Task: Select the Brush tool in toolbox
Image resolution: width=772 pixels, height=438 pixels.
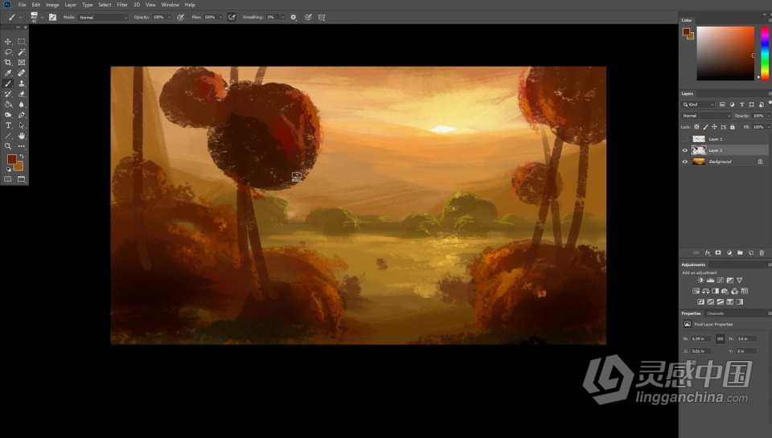Action: pos(8,83)
